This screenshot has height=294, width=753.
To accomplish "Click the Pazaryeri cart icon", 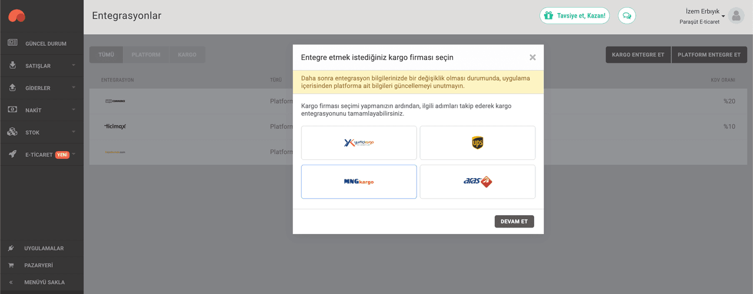I will click(x=11, y=265).
